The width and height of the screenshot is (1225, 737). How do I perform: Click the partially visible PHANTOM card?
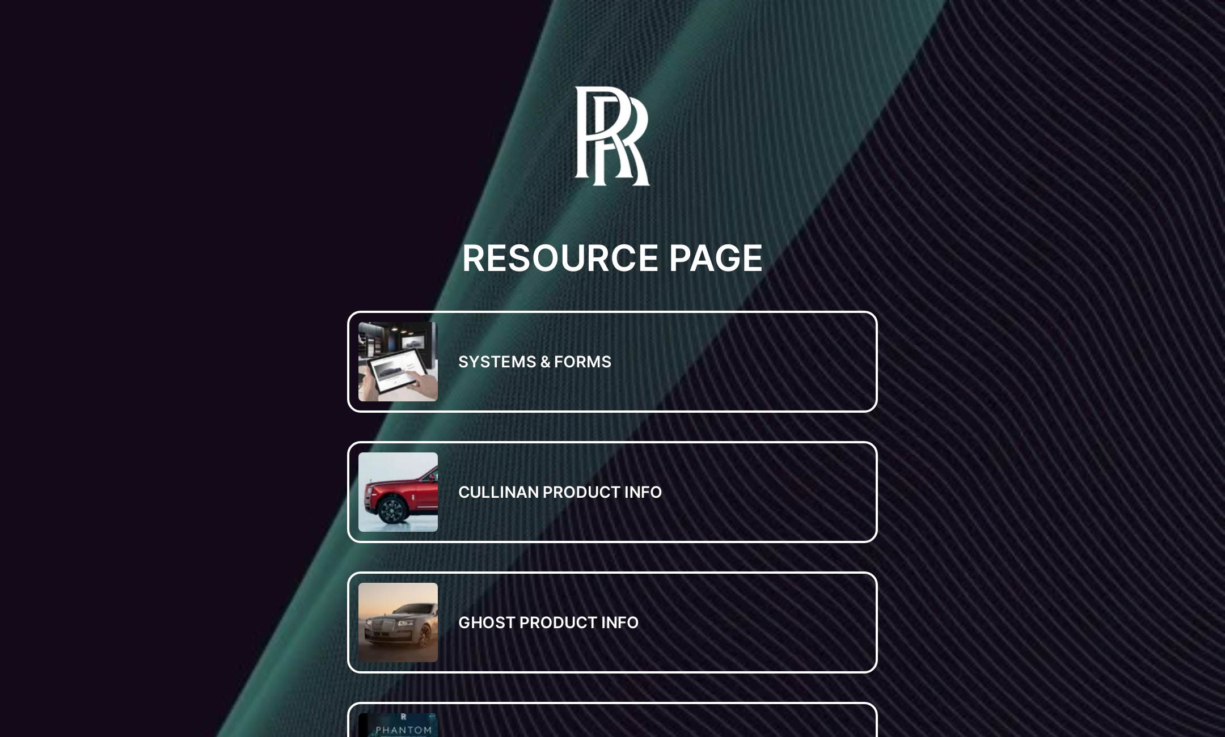click(x=612, y=720)
